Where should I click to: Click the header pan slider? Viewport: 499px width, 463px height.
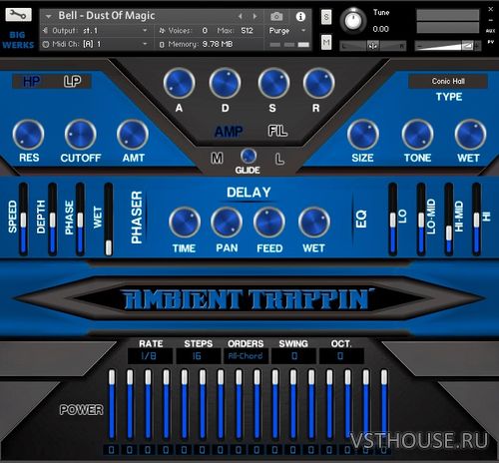[x=373, y=46]
